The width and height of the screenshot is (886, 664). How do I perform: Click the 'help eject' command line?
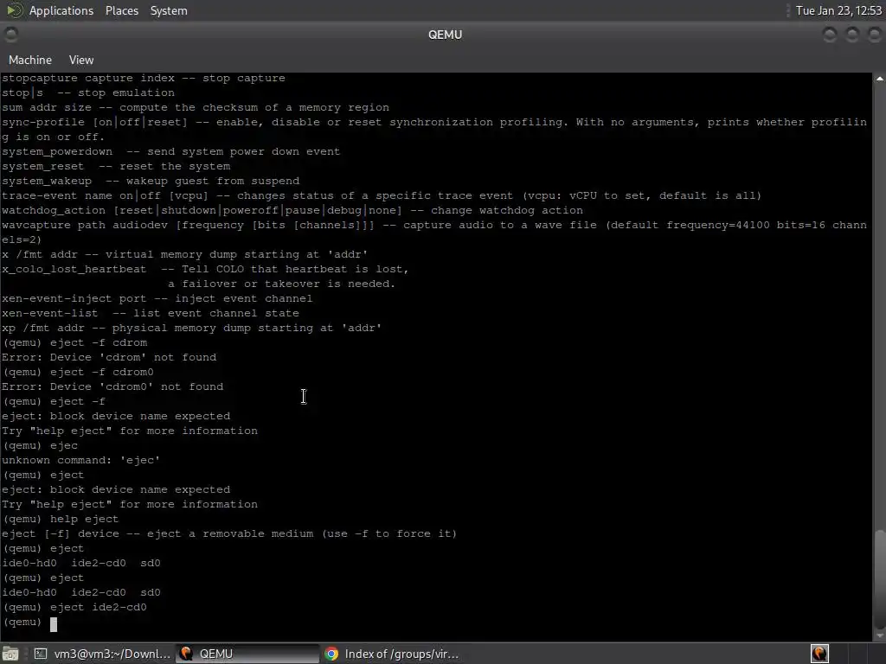61,520
